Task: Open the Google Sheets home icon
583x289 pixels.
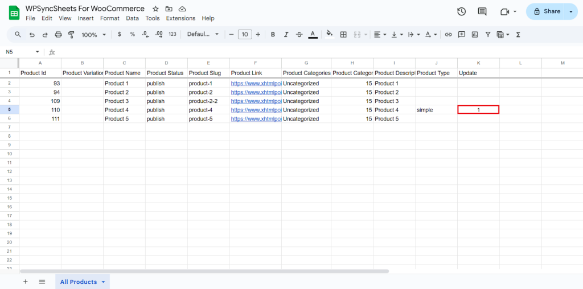Action: (14, 13)
